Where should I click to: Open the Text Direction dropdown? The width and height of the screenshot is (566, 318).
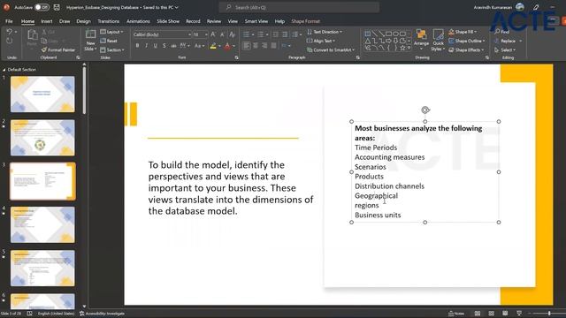coord(325,32)
